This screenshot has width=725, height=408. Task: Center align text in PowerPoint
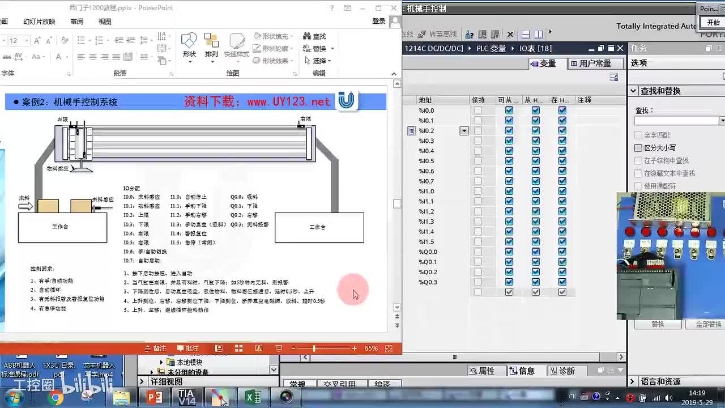tap(93, 57)
